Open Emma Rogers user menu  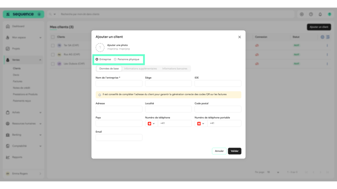[x=23, y=173]
